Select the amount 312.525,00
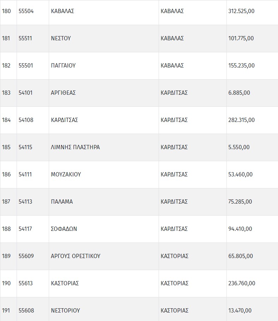The image size is (278, 321). [x=241, y=11]
